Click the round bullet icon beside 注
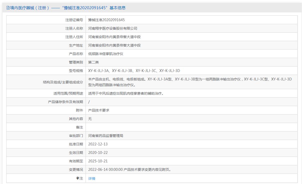 click(78, 178)
